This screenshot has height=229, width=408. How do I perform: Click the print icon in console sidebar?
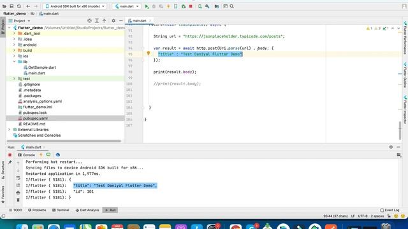[18, 192]
